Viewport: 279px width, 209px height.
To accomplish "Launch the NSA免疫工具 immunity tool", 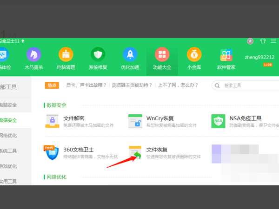I will [218, 121].
